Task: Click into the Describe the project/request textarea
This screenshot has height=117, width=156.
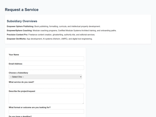Action: (46, 99)
